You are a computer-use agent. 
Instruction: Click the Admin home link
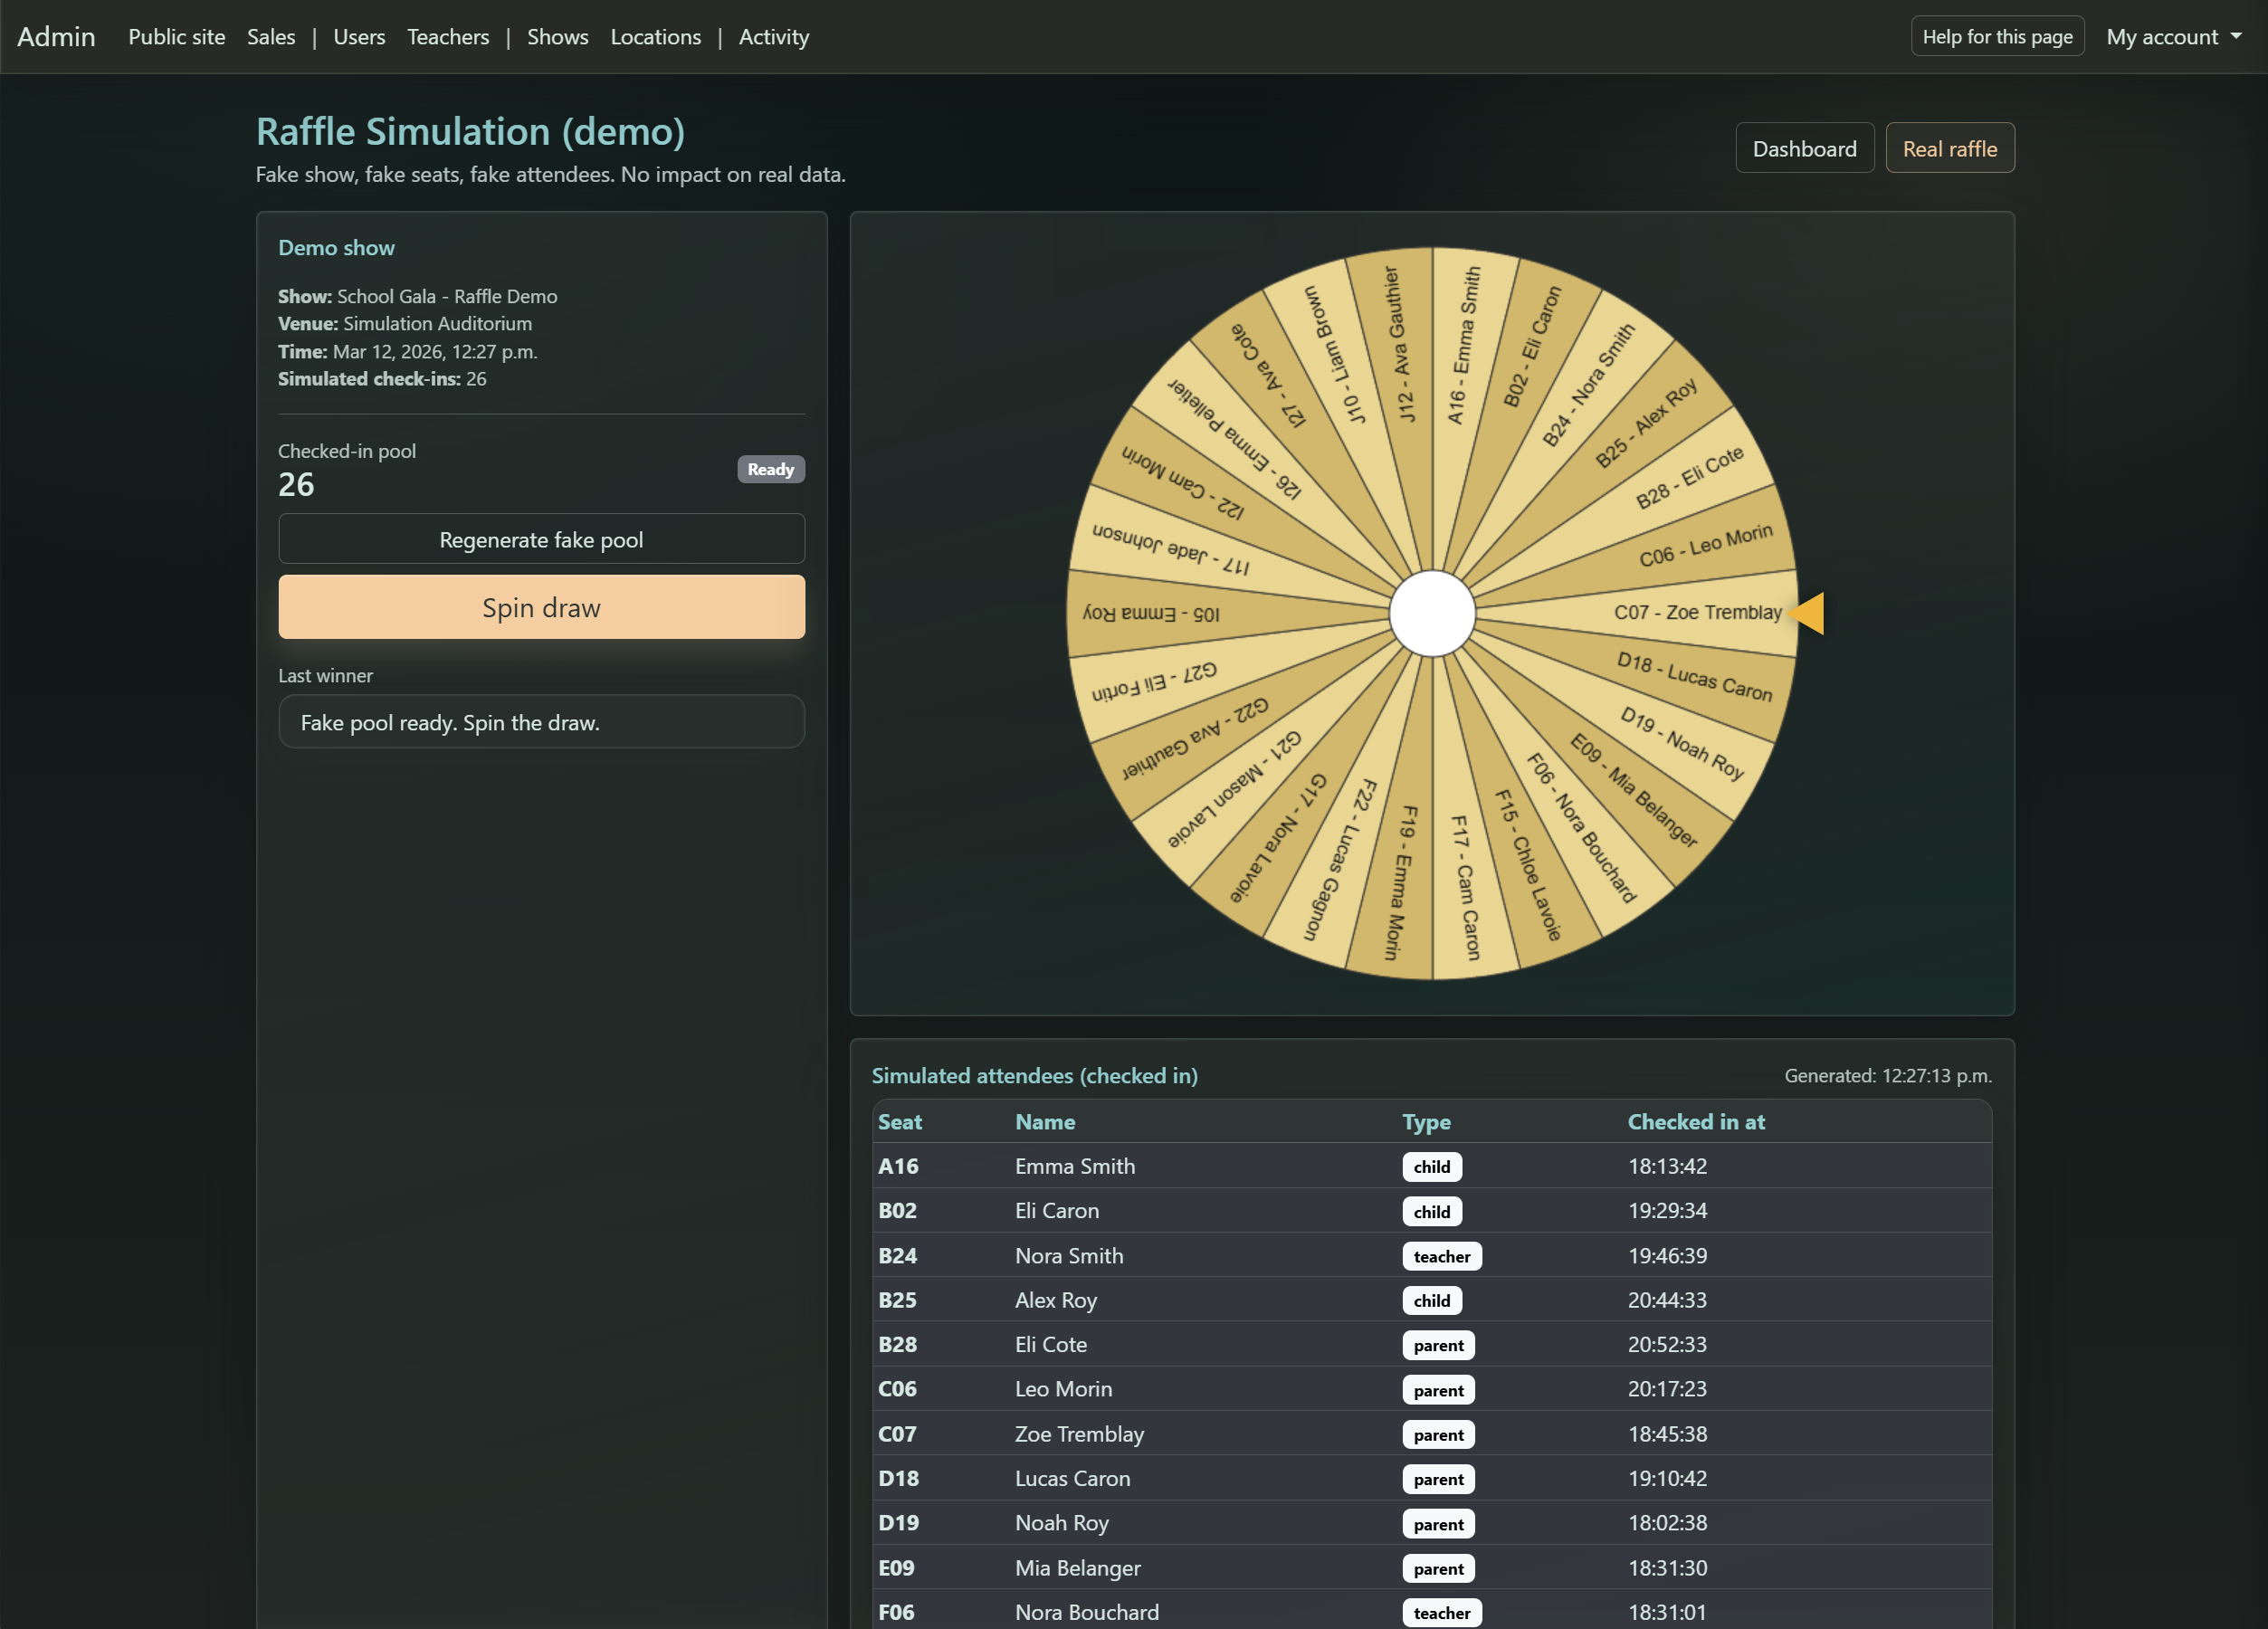(x=57, y=36)
